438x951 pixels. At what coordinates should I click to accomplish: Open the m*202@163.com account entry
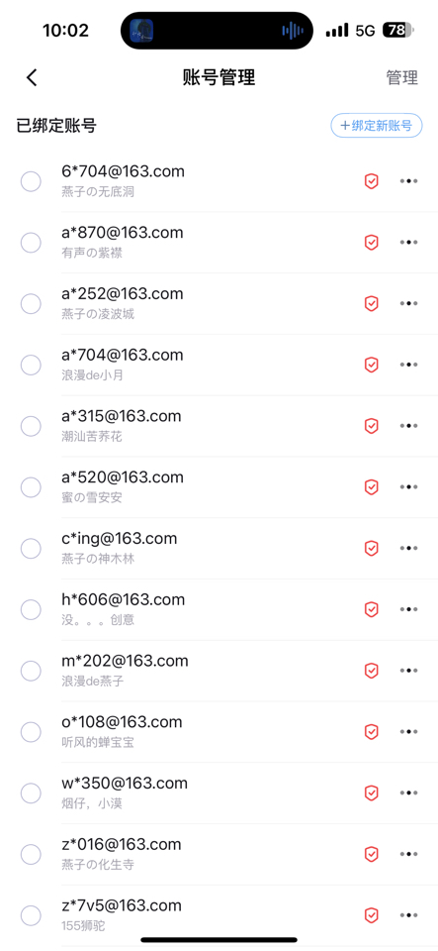(219, 671)
